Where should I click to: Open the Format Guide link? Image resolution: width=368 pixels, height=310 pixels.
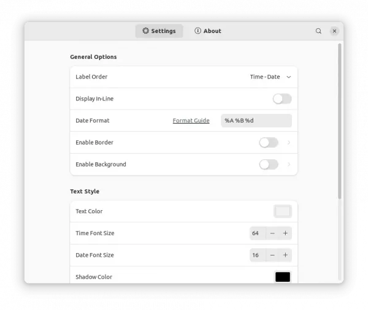[x=191, y=121]
